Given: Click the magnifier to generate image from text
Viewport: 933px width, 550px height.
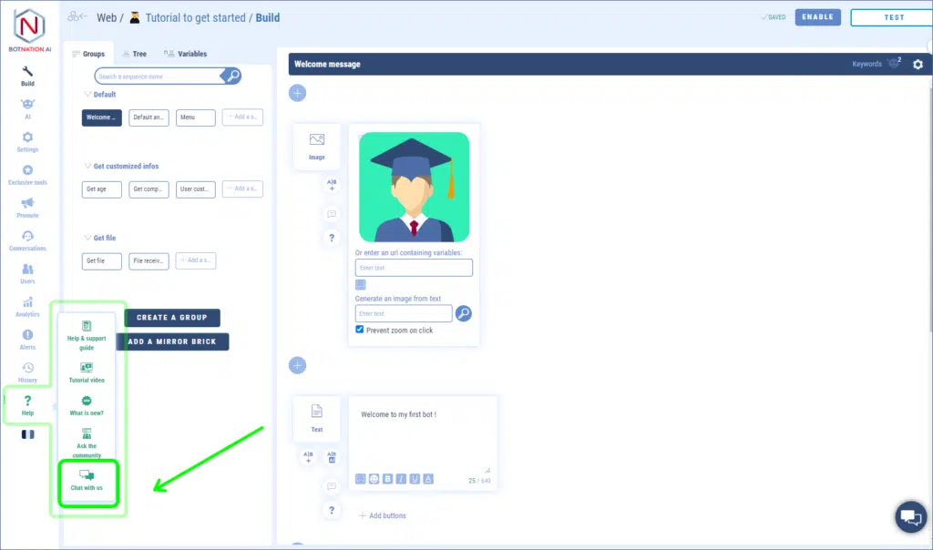Looking at the screenshot, I should [464, 313].
